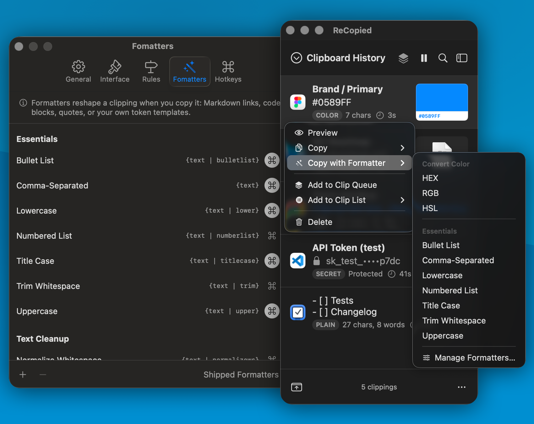Click the checkbox app icon
Image resolution: width=534 pixels, height=424 pixels.
coord(298,313)
